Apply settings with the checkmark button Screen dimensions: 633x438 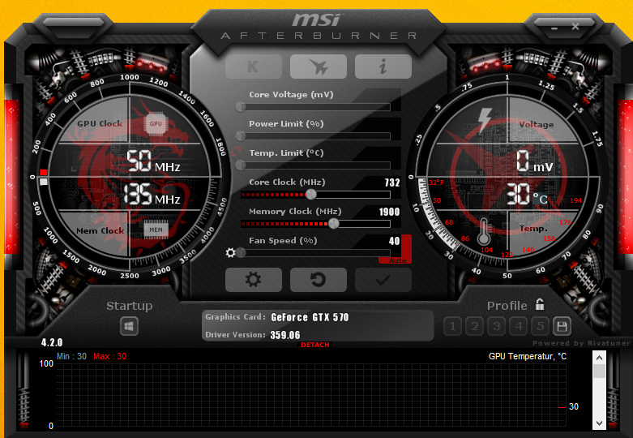pyautogui.click(x=383, y=280)
